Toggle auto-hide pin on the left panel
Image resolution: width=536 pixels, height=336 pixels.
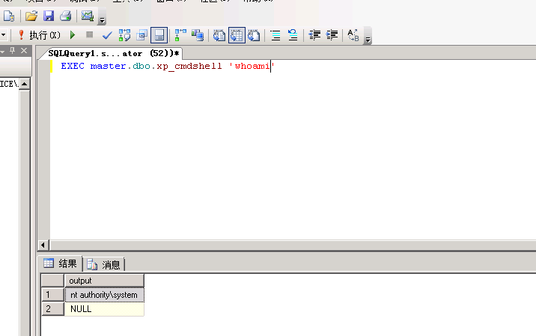tap(13, 51)
